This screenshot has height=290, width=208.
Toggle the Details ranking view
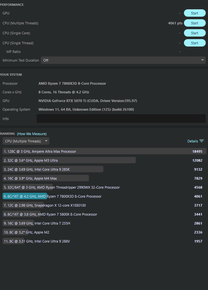(193, 141)
